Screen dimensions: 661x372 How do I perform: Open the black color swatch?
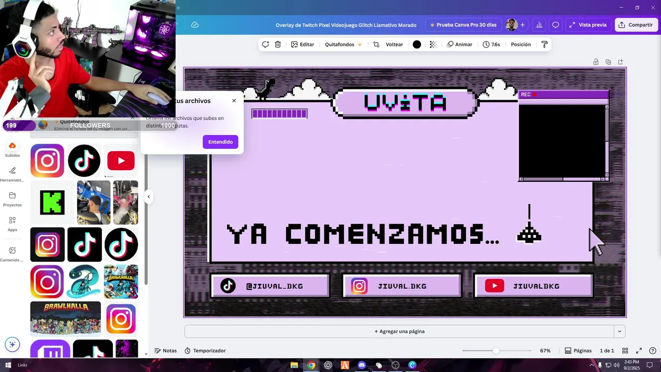pyautogui.click(x=417, y=44)
